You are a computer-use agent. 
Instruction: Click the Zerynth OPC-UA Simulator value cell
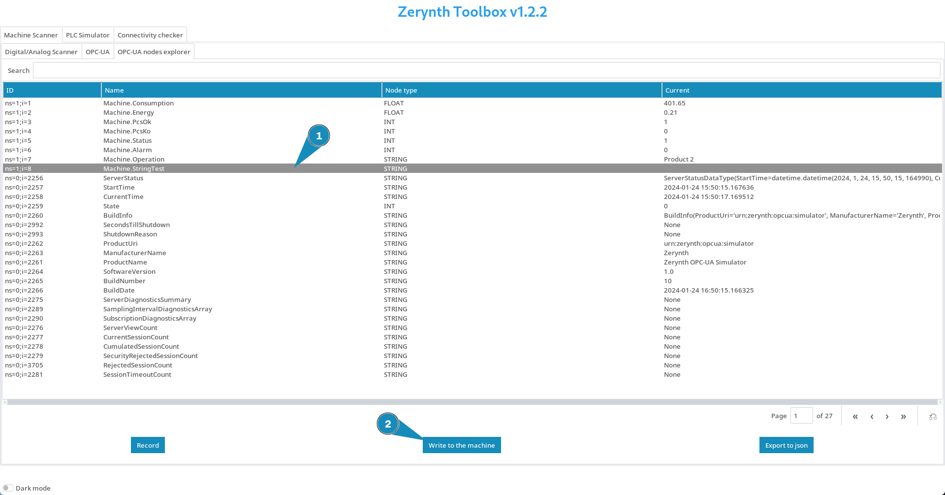click(x=705, y=262)
